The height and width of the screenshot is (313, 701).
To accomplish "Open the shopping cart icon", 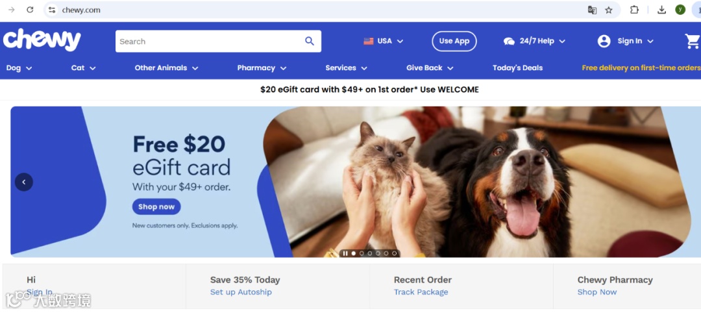I will pyautogui.click(x=693, y=41).
